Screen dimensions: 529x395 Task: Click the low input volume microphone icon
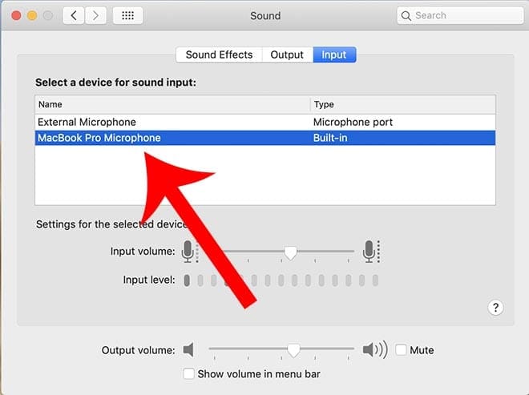(x=188, y=252)
